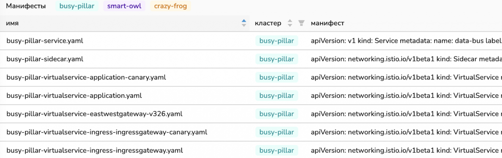Click busy-pillar tag in sidecar.yaml row
This screenshot has height=158, width=502.
pyautogui.click(x=277, y=59)
